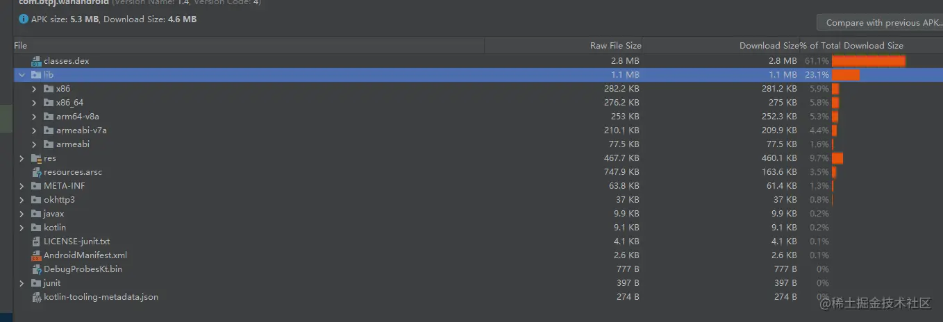Expand the arm64-v8a folder
Viewport: 943px width, 322px height.
click(35, 117)
